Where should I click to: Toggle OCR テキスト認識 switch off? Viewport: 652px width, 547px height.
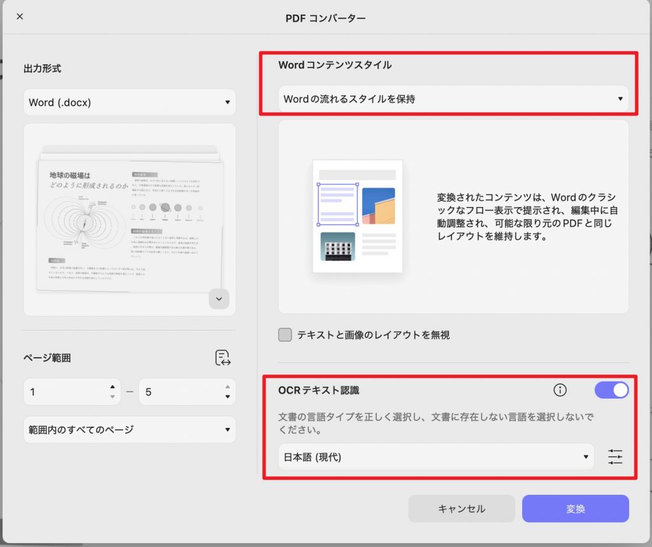(611, 390)
